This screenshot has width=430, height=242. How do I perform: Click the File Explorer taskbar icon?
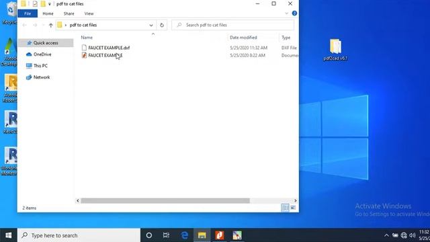click(202, 235)
